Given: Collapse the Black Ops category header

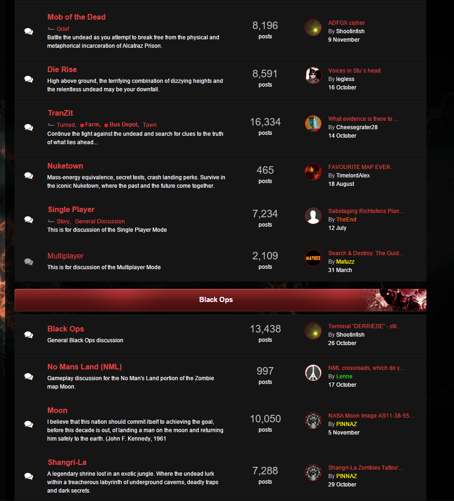Looking at the screenshot, I should click(x=220, y=300).
